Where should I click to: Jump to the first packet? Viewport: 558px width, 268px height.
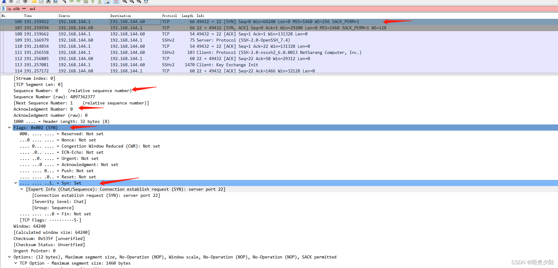pyautogui.click(x=93, y=1)
